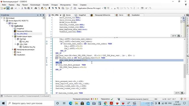Screen dimensions: 189x106
Task: Collapse IF TON_Avar_vent.Q code block
Action: [47, 58]
